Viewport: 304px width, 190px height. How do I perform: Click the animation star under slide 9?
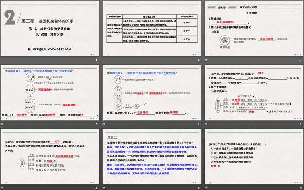206,188
